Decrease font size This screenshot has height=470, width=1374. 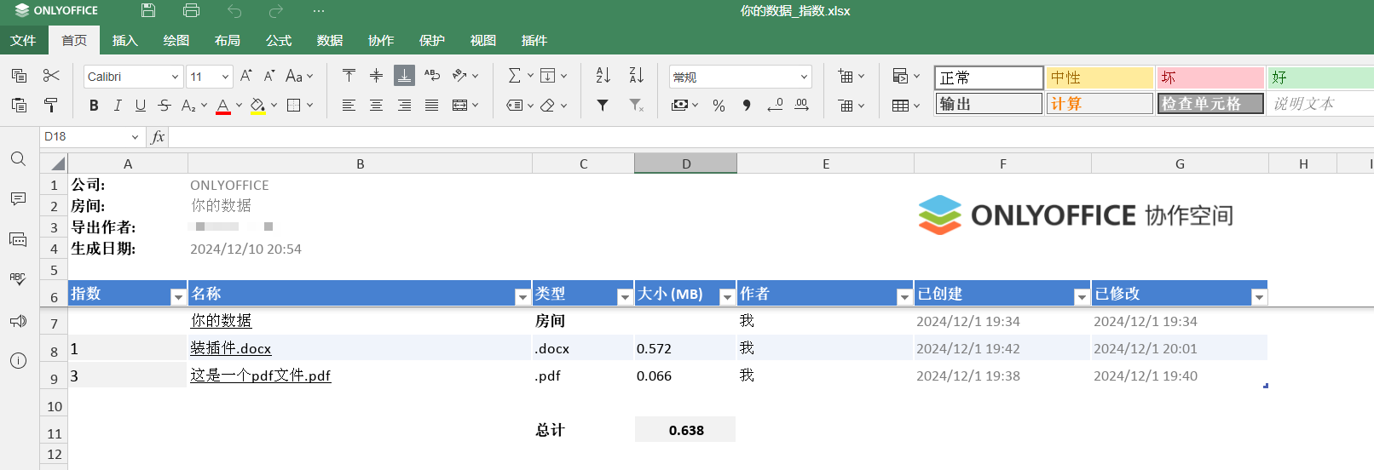tap(269, 76)
